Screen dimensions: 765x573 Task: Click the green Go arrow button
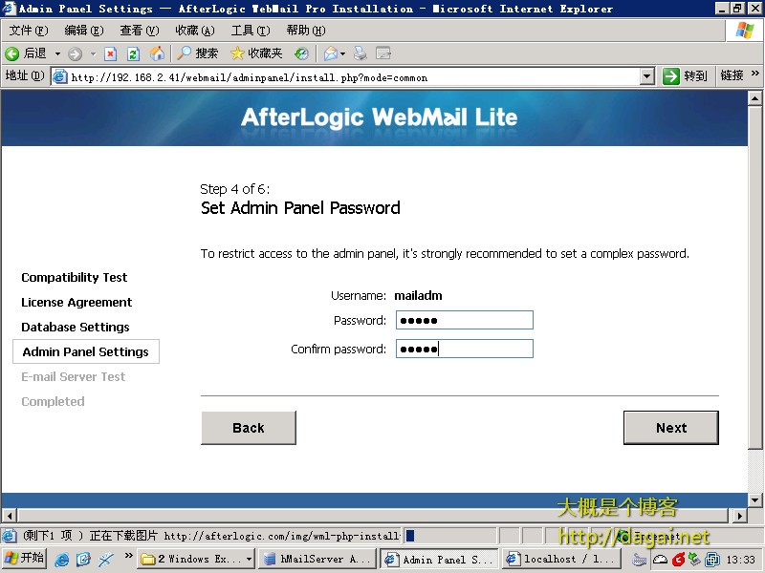671,76
